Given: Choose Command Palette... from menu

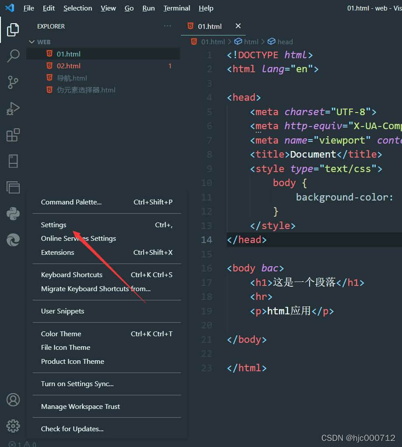Looking at the screenshot, I should pos(107,202).
